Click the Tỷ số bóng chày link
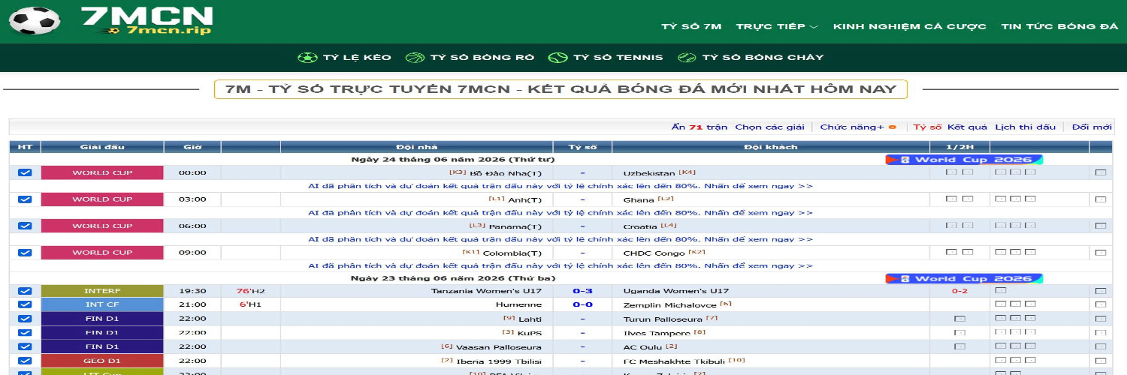This screenshot has height=375, width=1127. coord(763,58)
